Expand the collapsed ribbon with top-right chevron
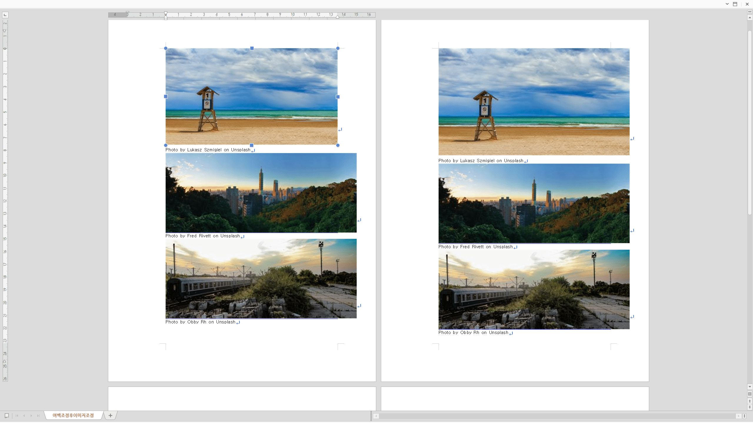The height and width of the screenshot is (423, 753). click(727, 4)
